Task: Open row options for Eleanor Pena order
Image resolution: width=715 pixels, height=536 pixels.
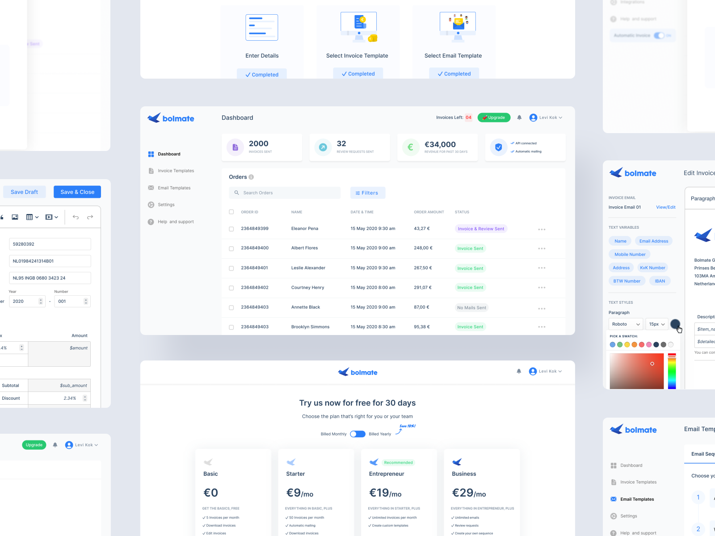Action: point(542,229)
